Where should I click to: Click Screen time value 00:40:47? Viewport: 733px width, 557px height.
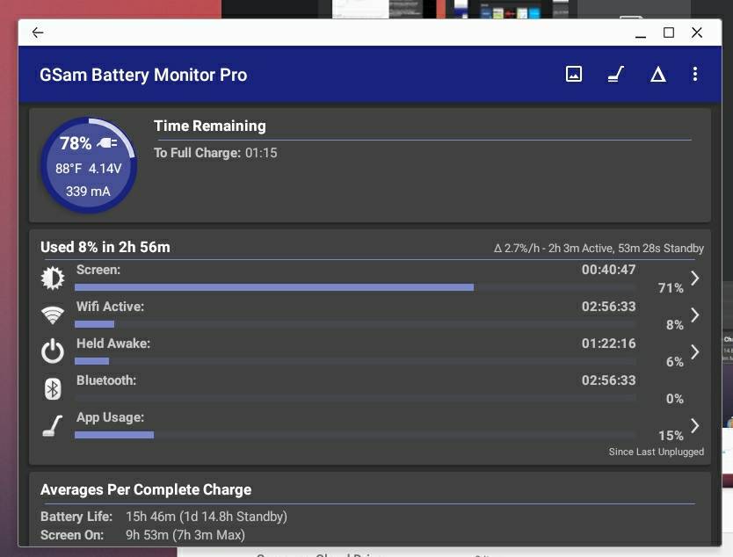(x=609, y=270)
